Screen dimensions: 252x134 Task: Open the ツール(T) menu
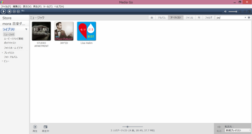coord(48,7)
